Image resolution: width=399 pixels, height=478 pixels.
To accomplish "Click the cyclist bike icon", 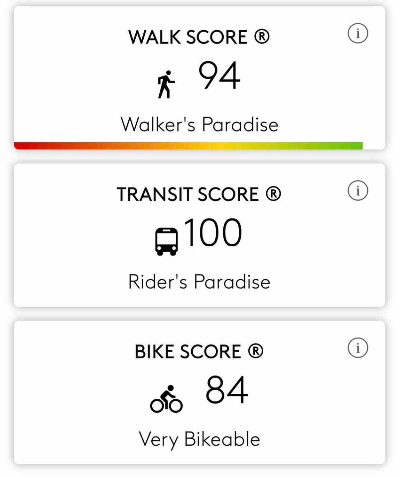I will pos(166,399).
